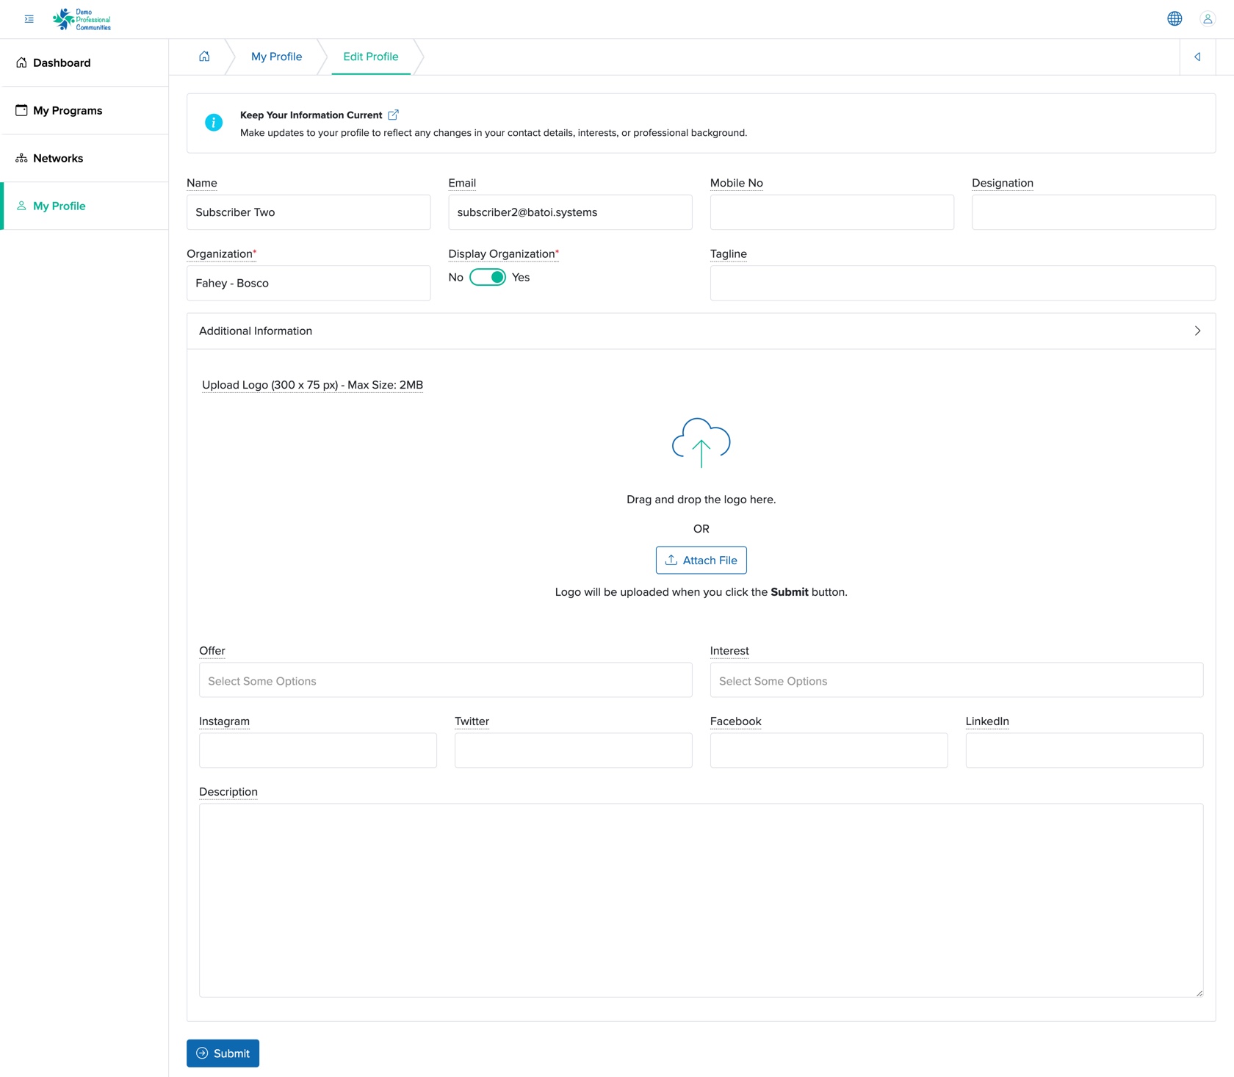
Task: Open Dashboard in the sidebar
Action: click(x=84, y=62)
